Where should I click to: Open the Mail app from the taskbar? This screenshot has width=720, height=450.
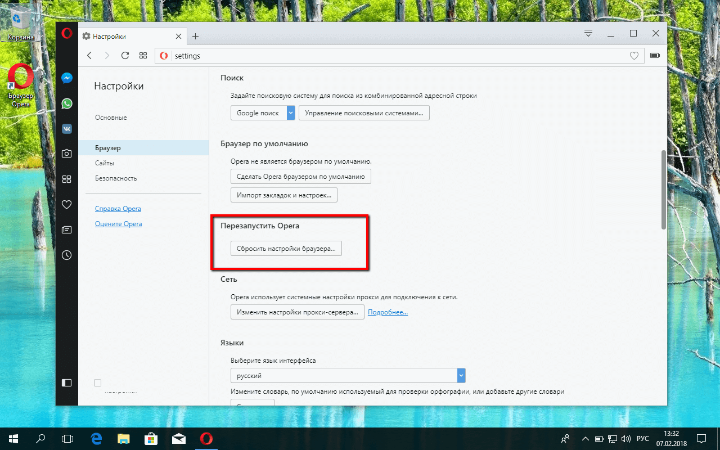point(179,438)
